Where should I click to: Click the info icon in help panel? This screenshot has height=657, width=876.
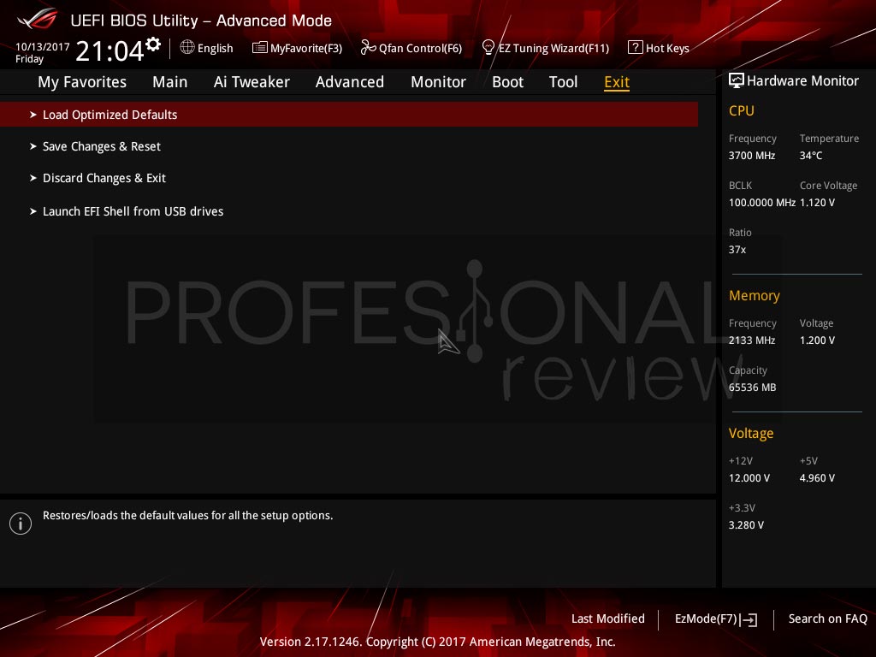pos(21,524)
